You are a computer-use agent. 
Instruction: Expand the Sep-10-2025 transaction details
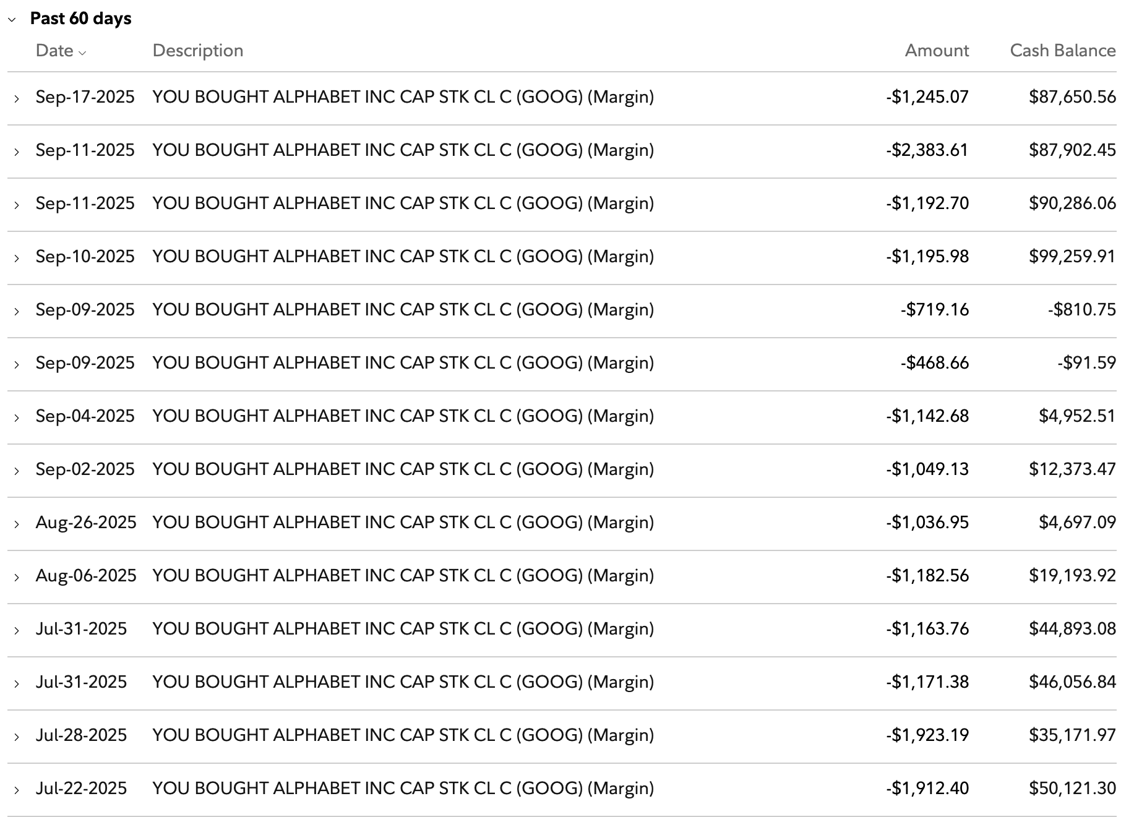(15, 256)
